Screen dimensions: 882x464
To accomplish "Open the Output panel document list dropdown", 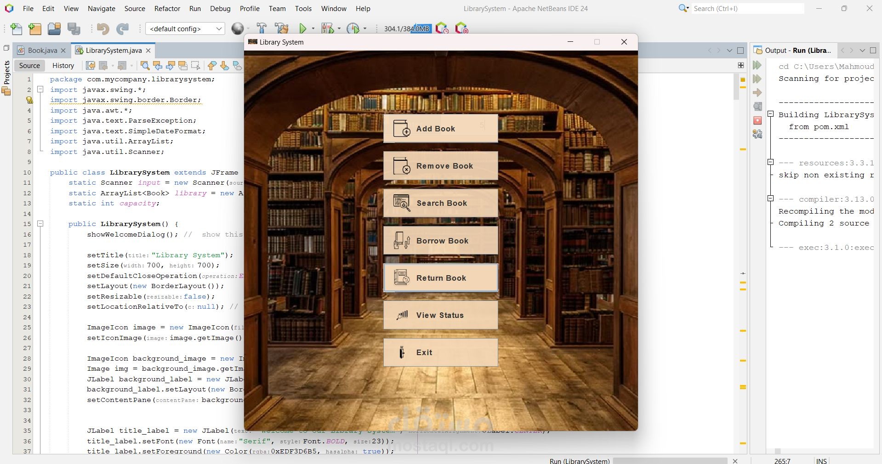I will tap(862, 51).
